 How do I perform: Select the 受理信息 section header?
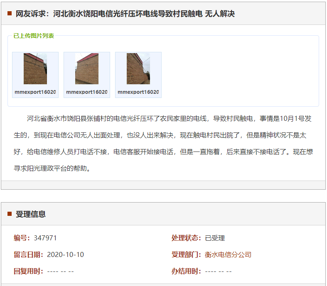tap(31, 214)
